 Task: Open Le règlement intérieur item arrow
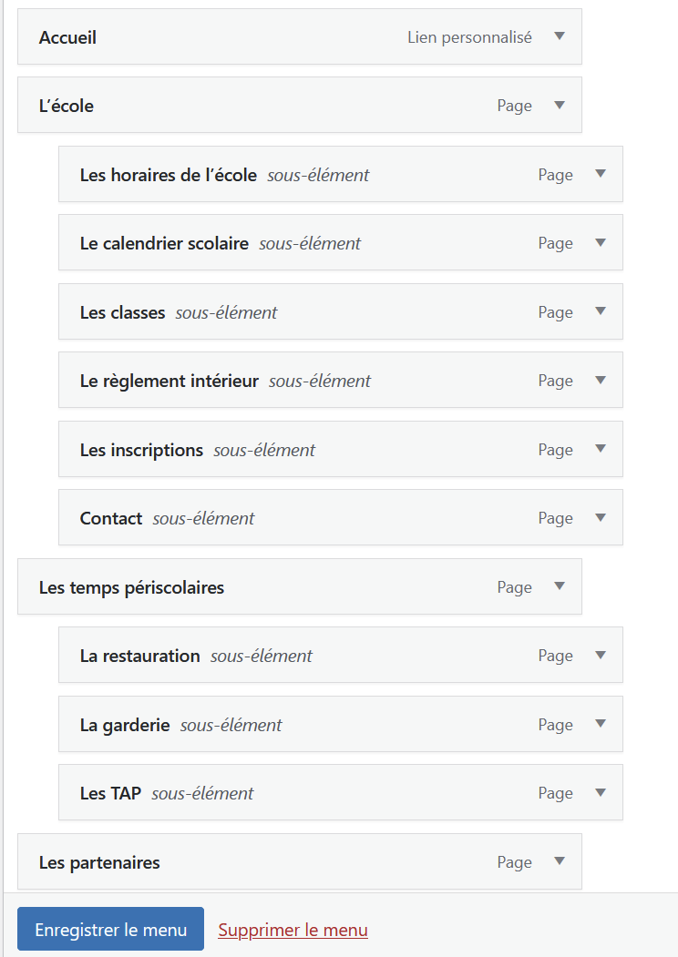pos(601,380)
